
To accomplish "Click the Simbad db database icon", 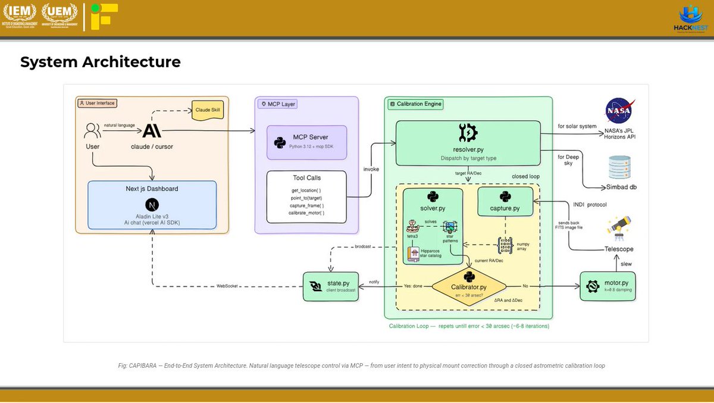I will [619, 166].
